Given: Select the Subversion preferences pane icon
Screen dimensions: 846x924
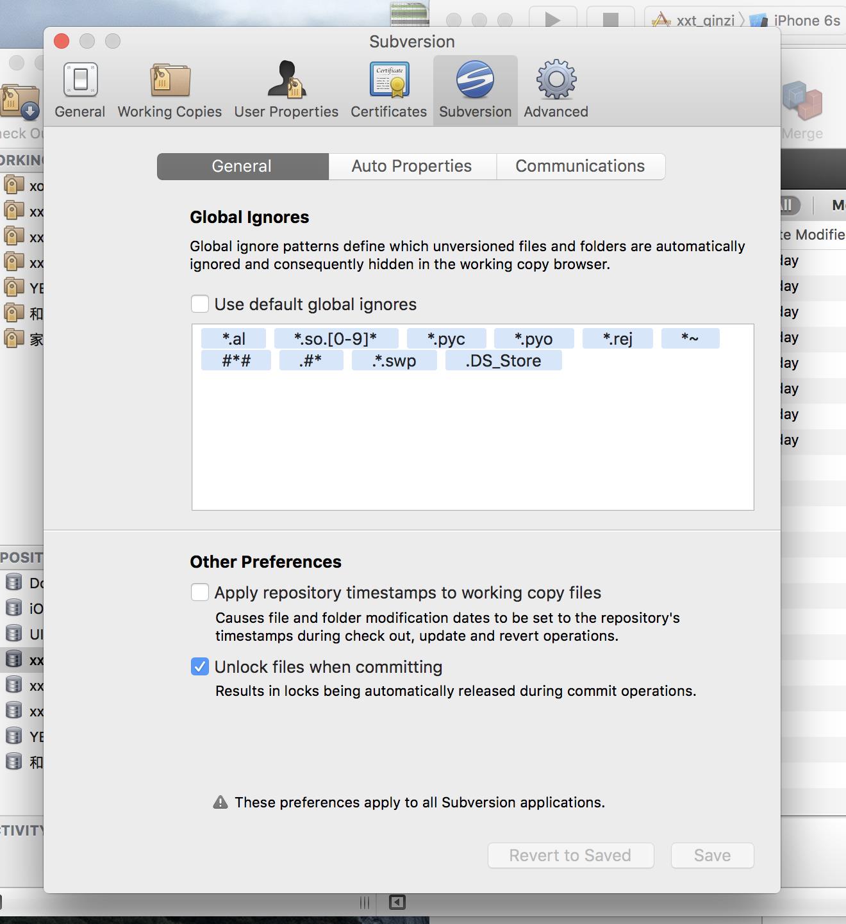Looking at the screenshot, I should pyautogui.click(x=475, y=90).
